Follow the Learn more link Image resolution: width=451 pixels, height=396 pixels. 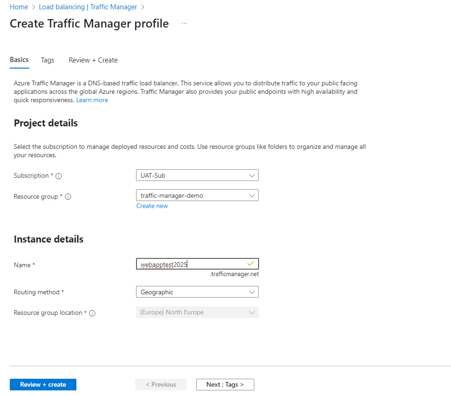pos(92,100)
